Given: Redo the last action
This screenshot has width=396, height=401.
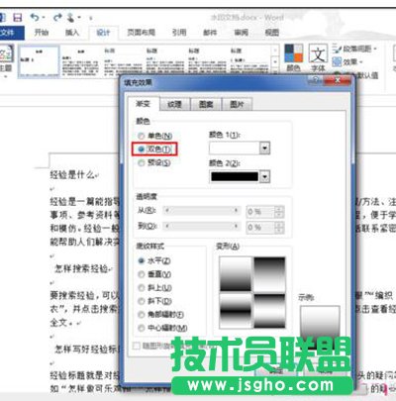Looking at the screenshot, I should 57,17.
